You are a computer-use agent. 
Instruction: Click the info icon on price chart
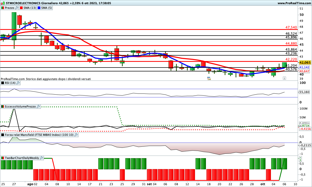tap(284, 78)
